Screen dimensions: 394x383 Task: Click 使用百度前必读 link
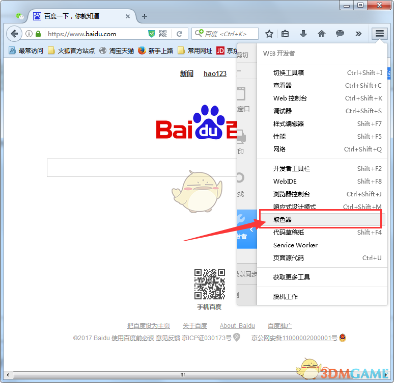pyautogui.click(x=133, y=338)
